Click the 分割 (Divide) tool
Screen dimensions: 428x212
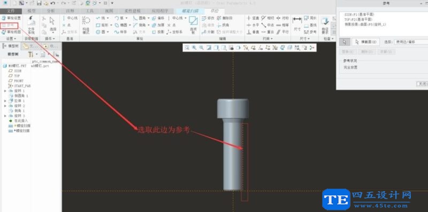(208, 32)
